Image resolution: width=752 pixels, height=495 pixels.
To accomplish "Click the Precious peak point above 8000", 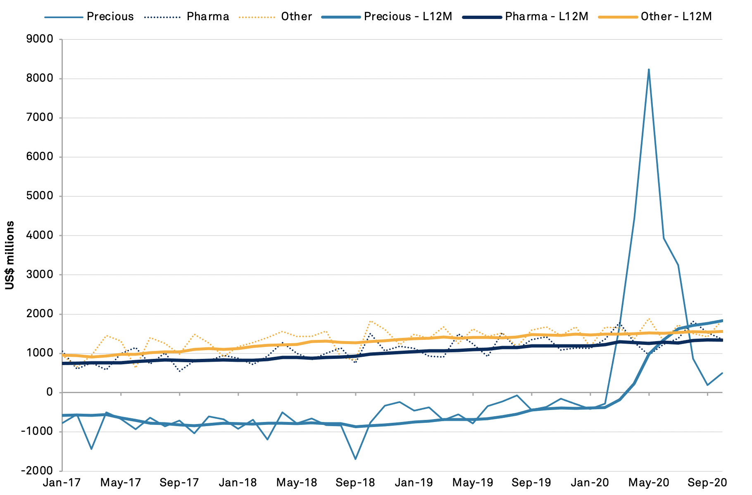I will (649, 69).
